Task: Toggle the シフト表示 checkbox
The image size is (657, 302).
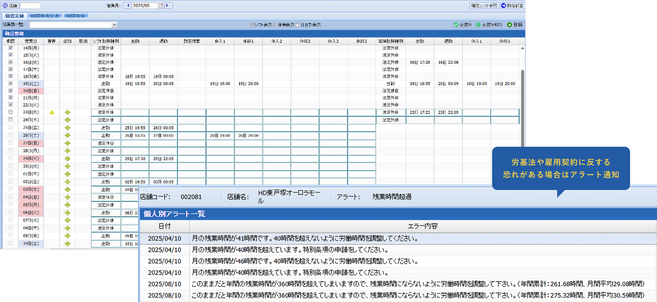Action: pyautogui.click(x=251, y=25)
